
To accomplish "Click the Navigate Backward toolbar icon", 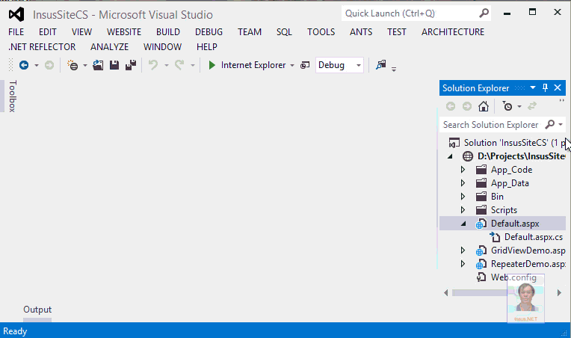I will coord(24,65).
